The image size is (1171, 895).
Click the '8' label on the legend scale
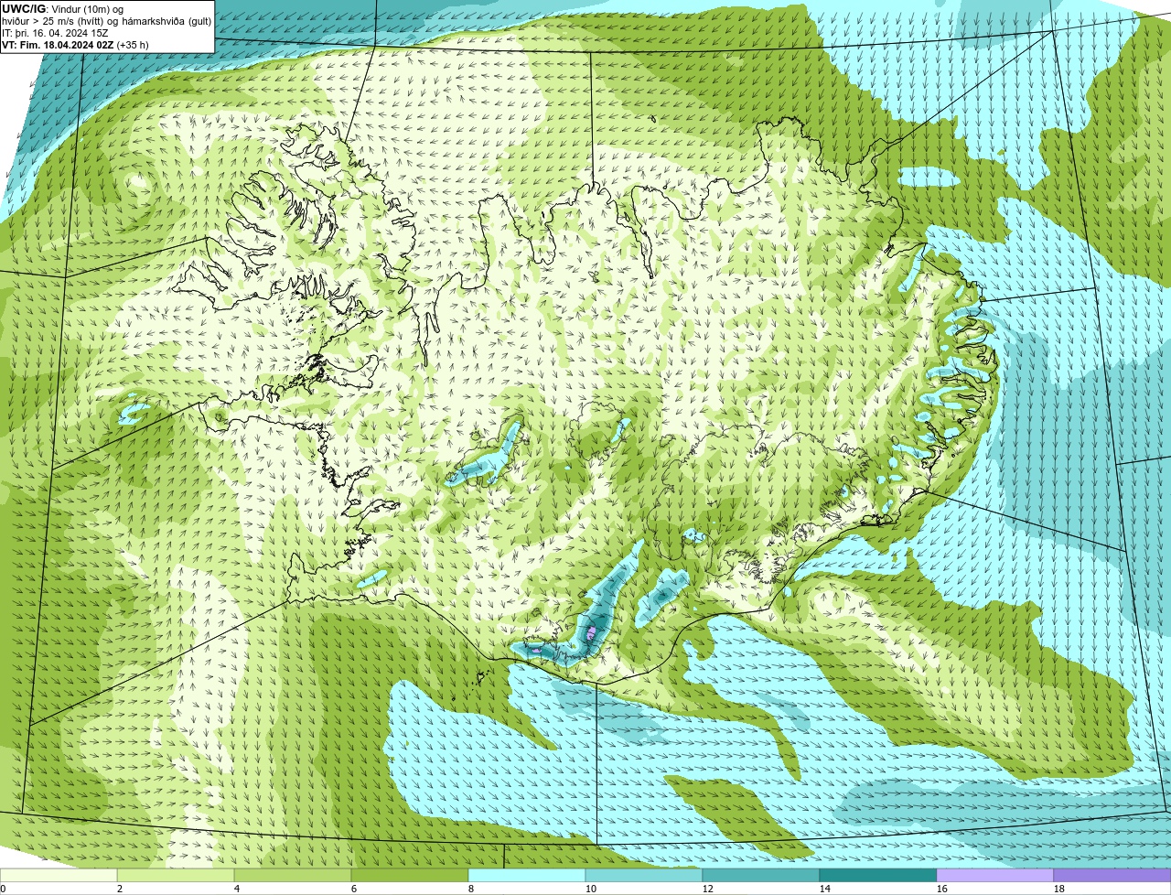[471, 889]
